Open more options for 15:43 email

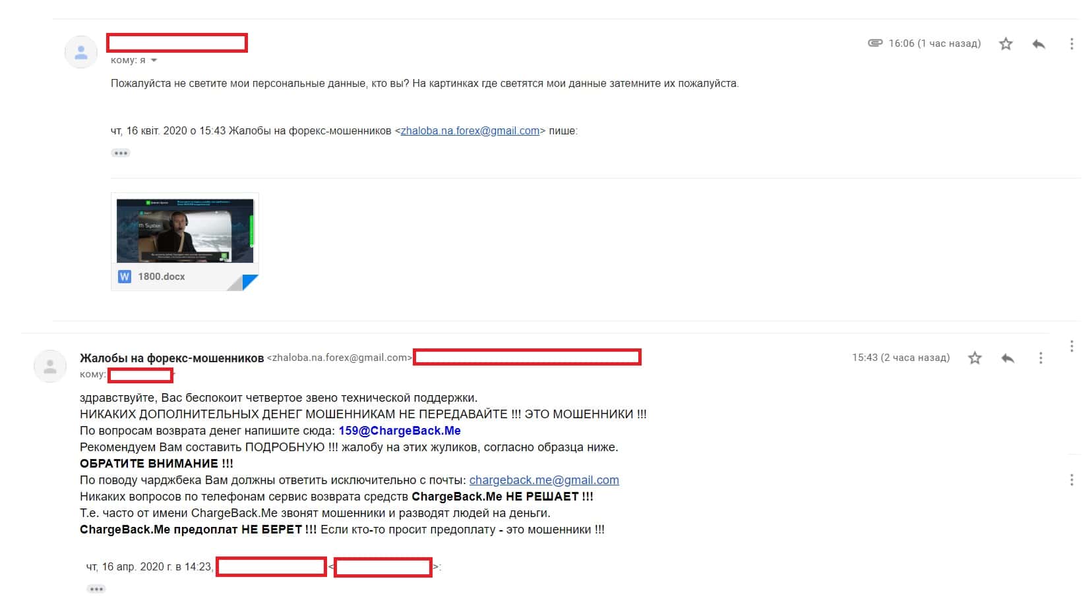point(1041,358)
